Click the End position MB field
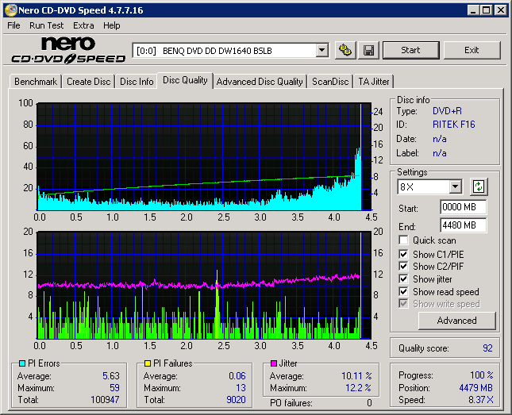Image resolution: width=512 pixels, height=415 pixels. (x=463, y=225)
